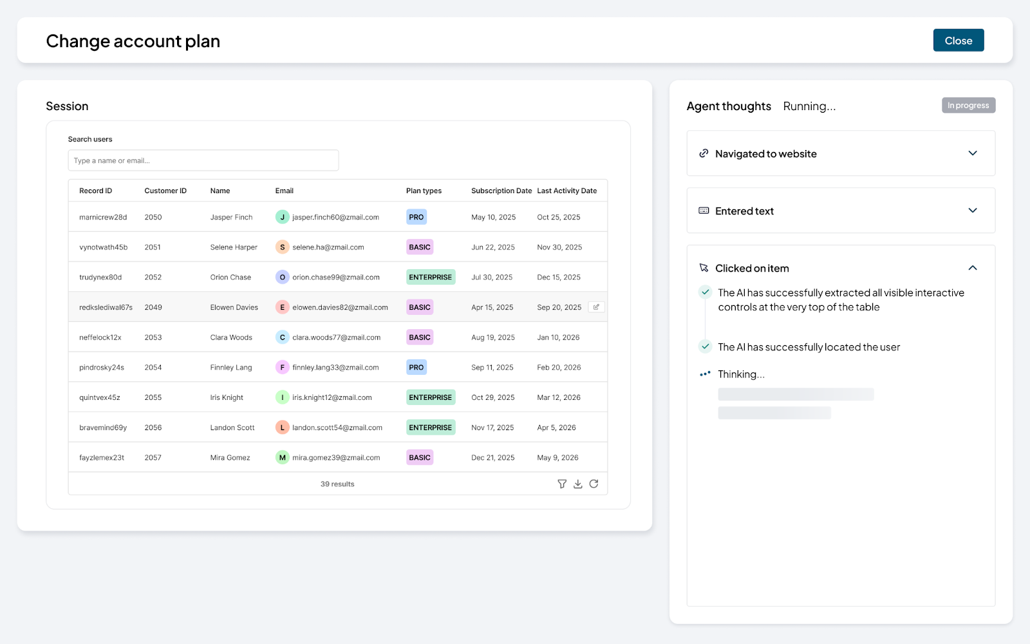1030x644 pixels.
Task: Collapse the Clicked on item section
Action: pyautogui.click(x=972, y=268)
